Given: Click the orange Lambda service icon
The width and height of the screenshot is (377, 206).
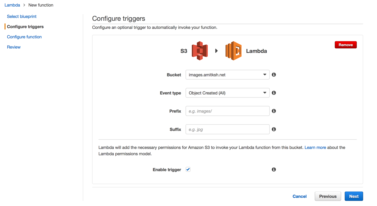Looking at the screenshot, I should point(233,51).
